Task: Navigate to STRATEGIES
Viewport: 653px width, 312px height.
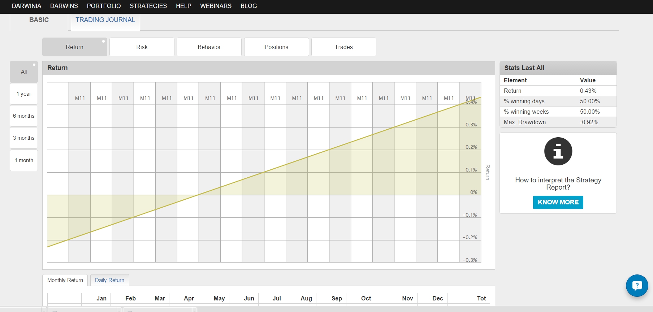Action: point(148,6)
